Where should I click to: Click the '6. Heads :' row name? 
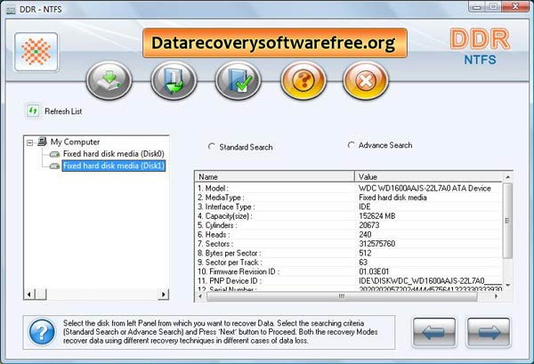pyautogui.click(x=214, y=235)
